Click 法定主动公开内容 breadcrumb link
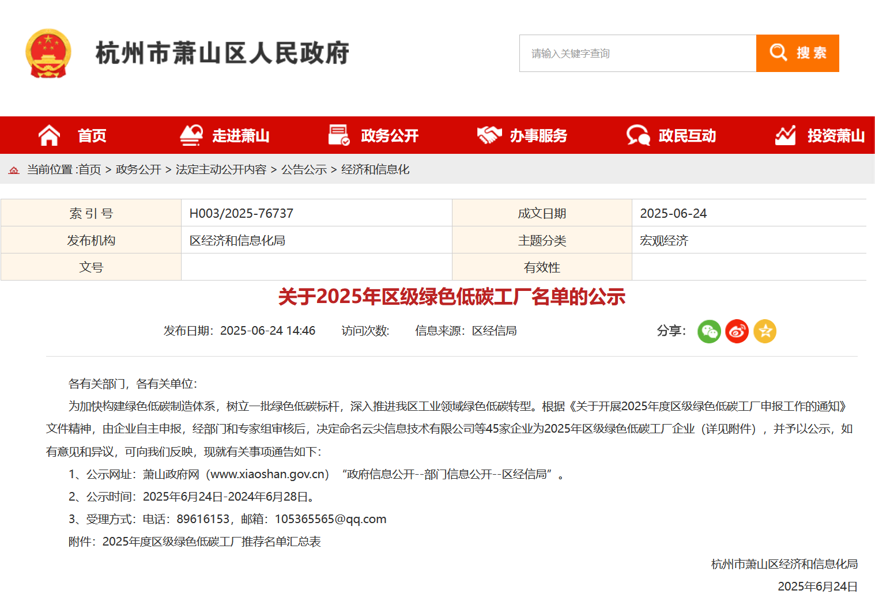This screenshot has width=875, height=598. click(221, 169)
